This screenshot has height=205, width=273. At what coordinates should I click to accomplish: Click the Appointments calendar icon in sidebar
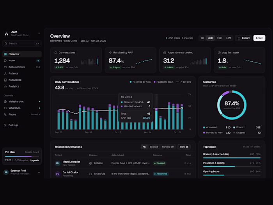click(x=5, y=67)
